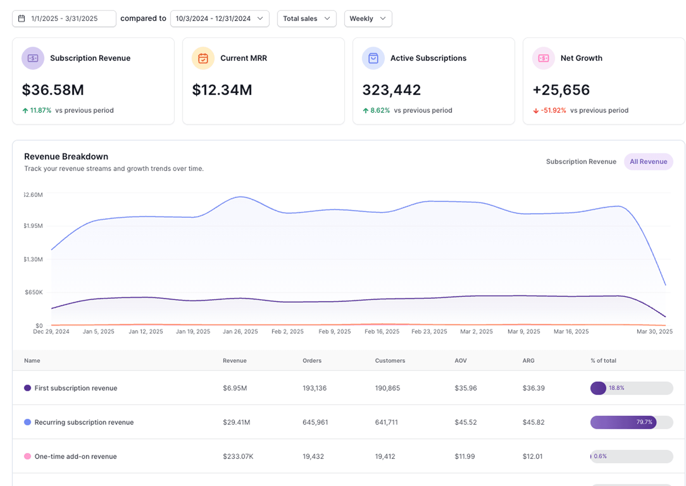Screen dimensions: 686x486
Task: Expand the Total sales dropdown
Action: (x=306, y=18)
